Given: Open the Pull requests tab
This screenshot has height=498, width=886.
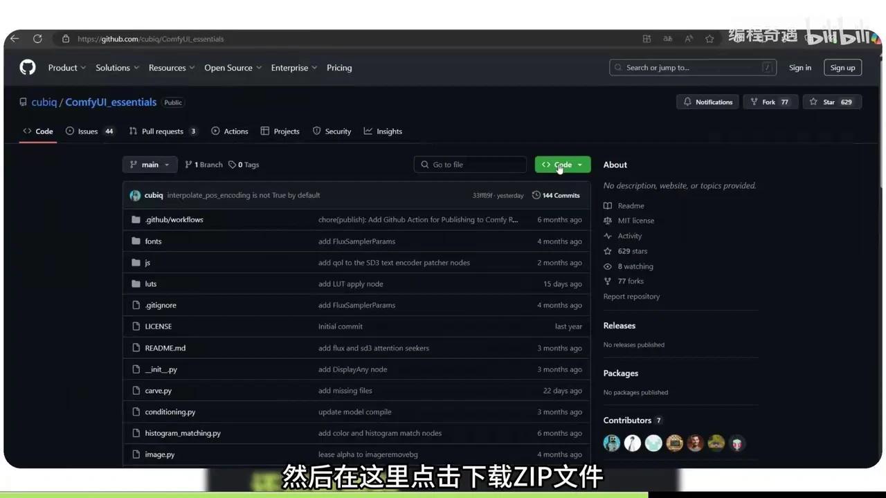Looking at the screenshot, I should click(x=163, y=131).
